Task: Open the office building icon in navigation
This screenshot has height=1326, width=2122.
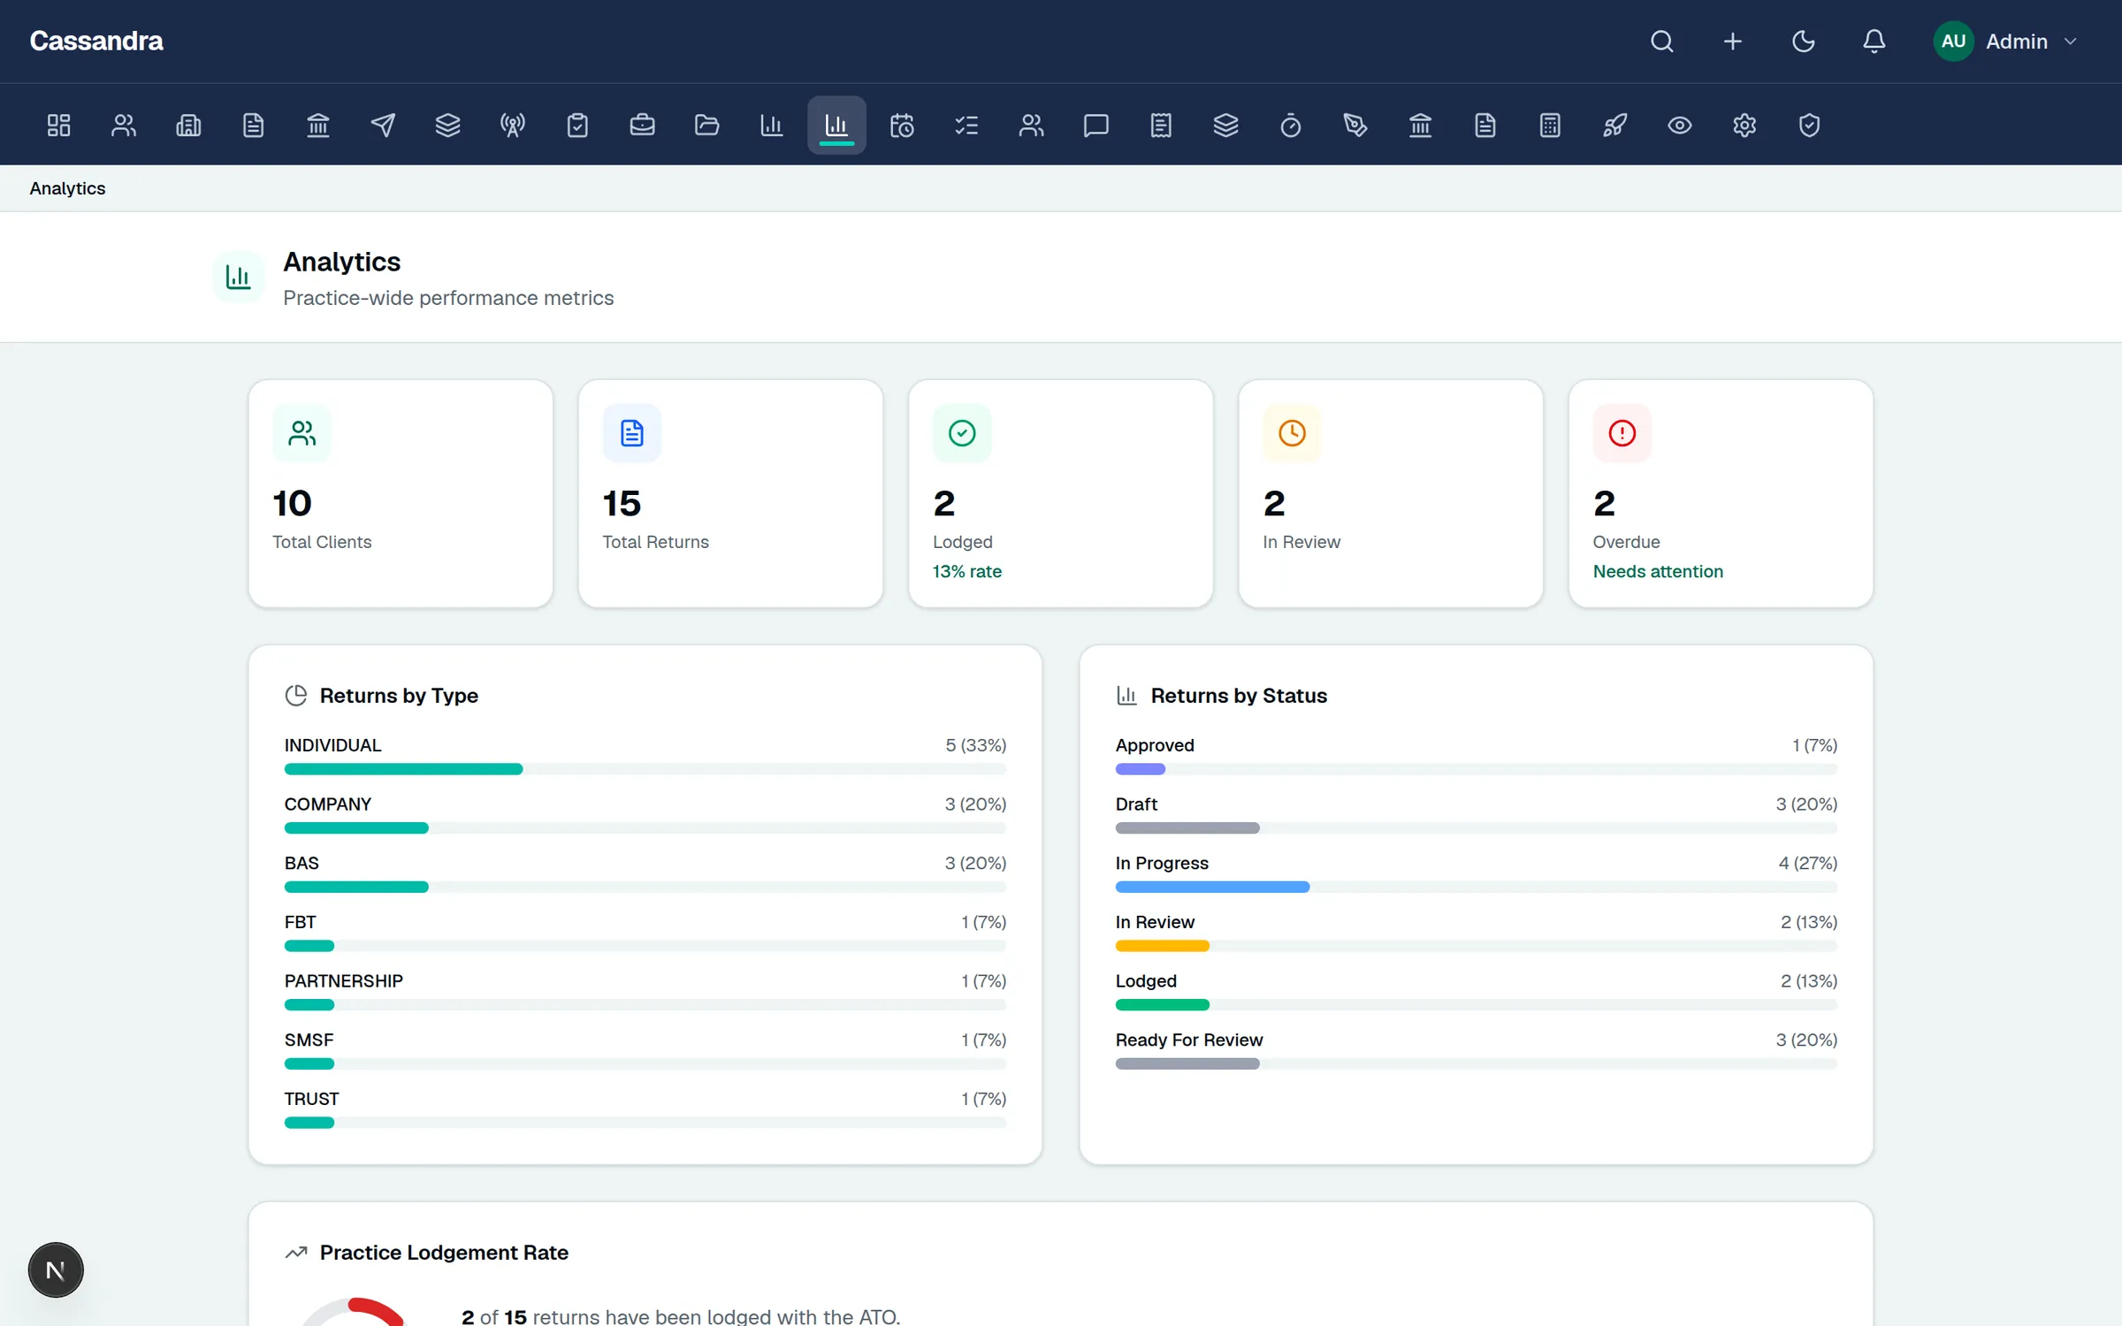Action: pos(188,126)
